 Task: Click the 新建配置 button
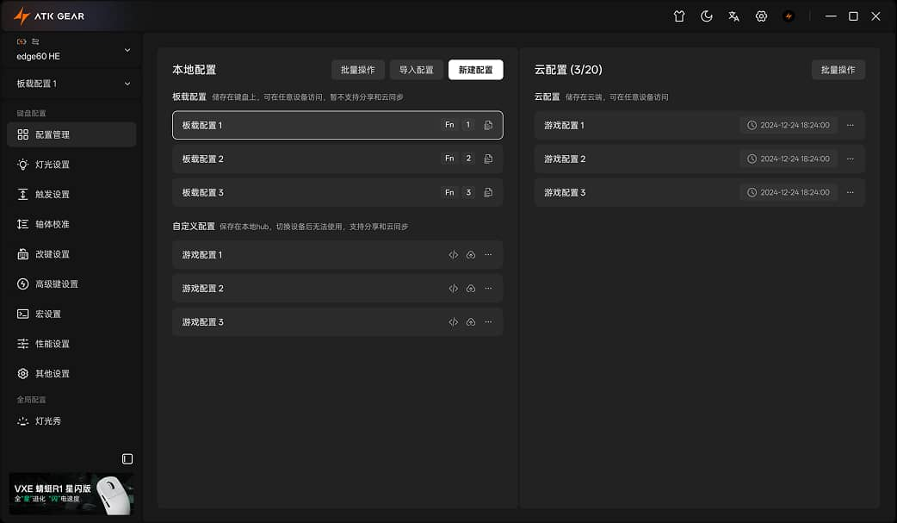point(475,70)
